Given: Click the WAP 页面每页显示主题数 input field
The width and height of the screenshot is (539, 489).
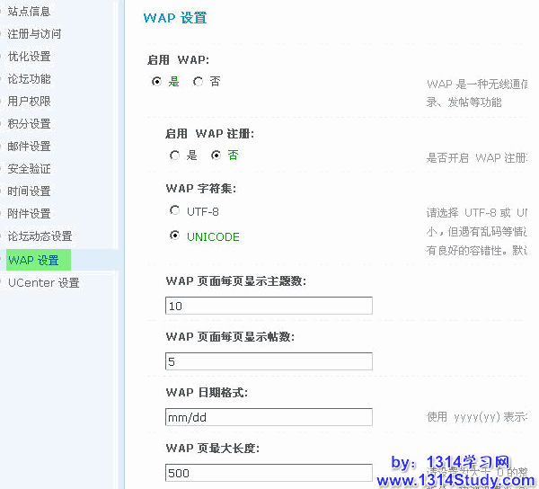Looking at the screenshot, I should (x=269, y=307).
